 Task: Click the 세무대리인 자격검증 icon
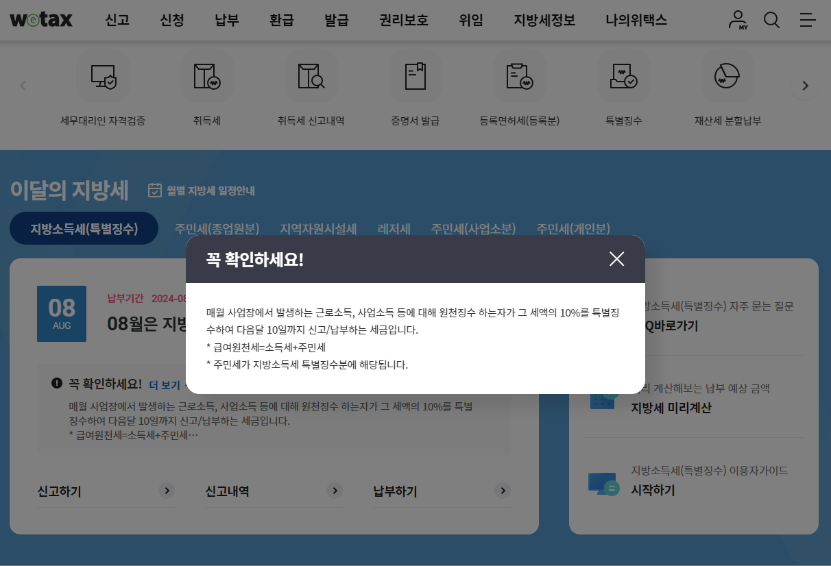[104, 75]
